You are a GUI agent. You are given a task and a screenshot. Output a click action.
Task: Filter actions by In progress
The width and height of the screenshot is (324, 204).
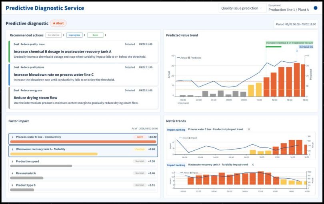coord(74,35)
